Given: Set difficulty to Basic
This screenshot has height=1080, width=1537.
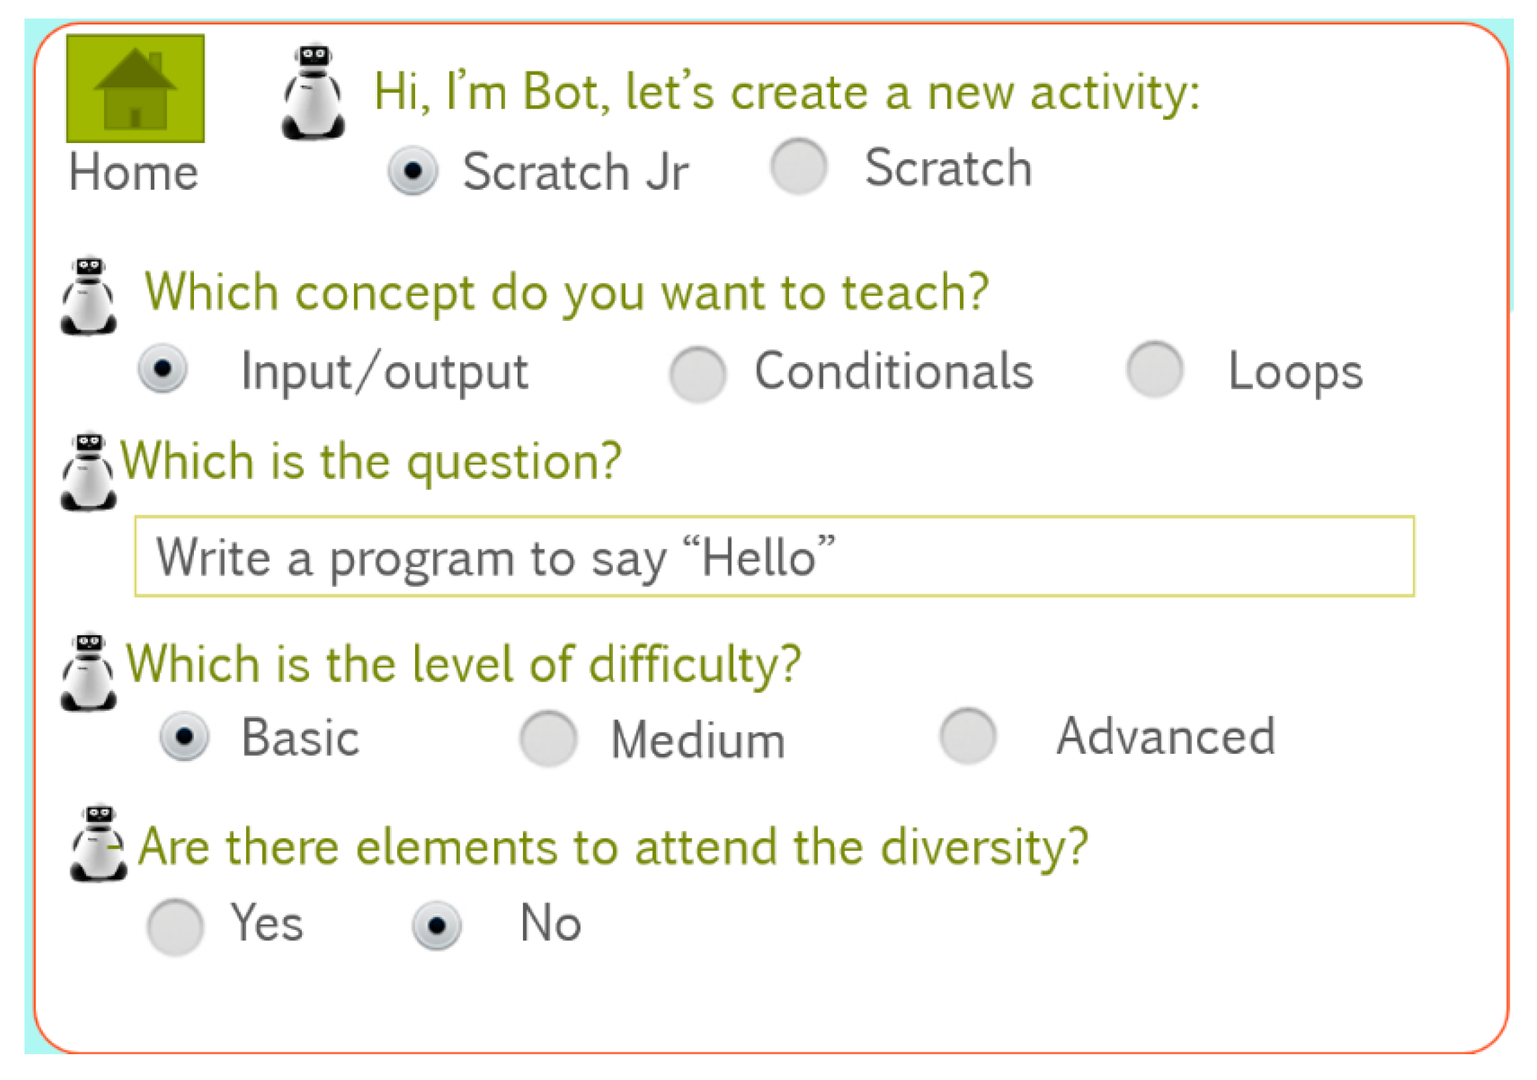Looking at the screenshot, I should pyautogui.click(x=185, y=736).
